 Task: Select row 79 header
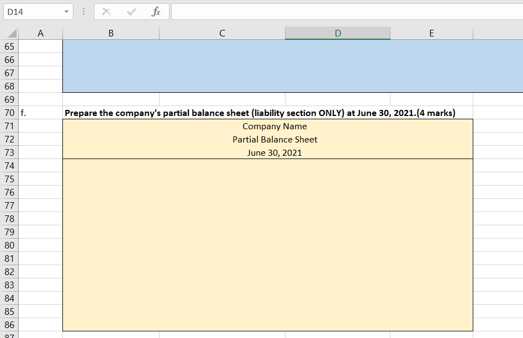click(9, 232)
